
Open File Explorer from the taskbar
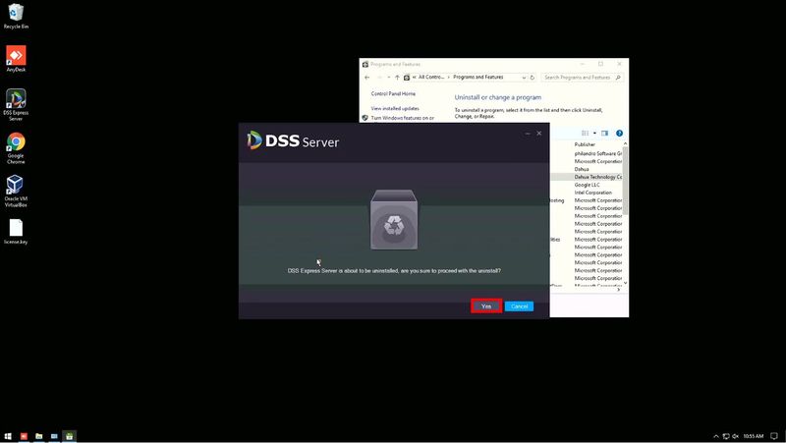[x=38, y=436]
